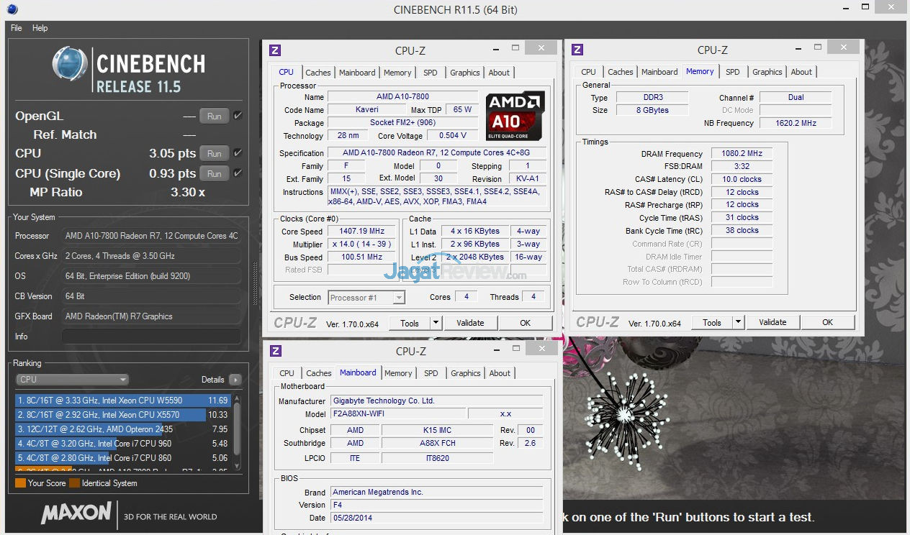910x535 pixels.
Task: Run the CPU (Single Core) benchmark
Action: click(x=214, y=173)
